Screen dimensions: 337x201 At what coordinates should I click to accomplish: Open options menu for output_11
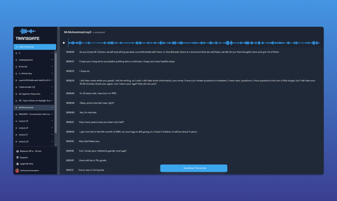[52, 135]
